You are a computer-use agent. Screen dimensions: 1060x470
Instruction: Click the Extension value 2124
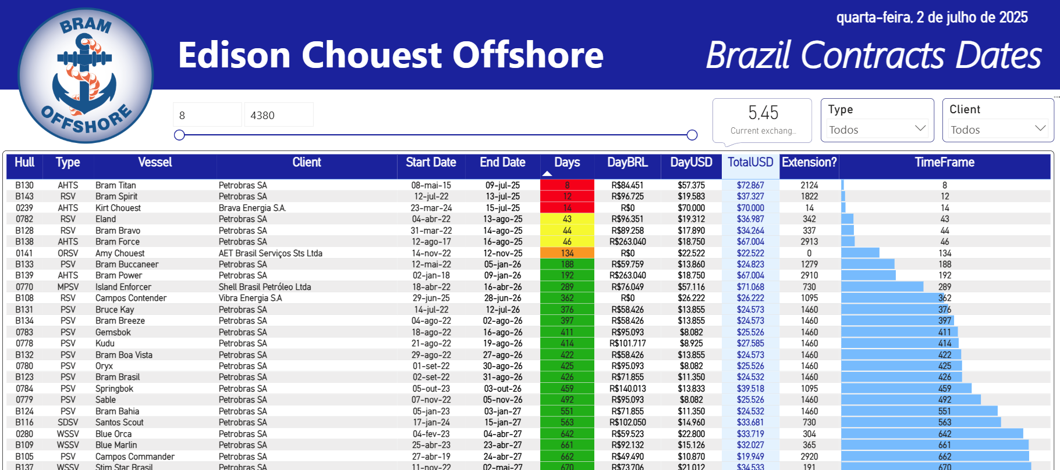click(x=809, y=185)
